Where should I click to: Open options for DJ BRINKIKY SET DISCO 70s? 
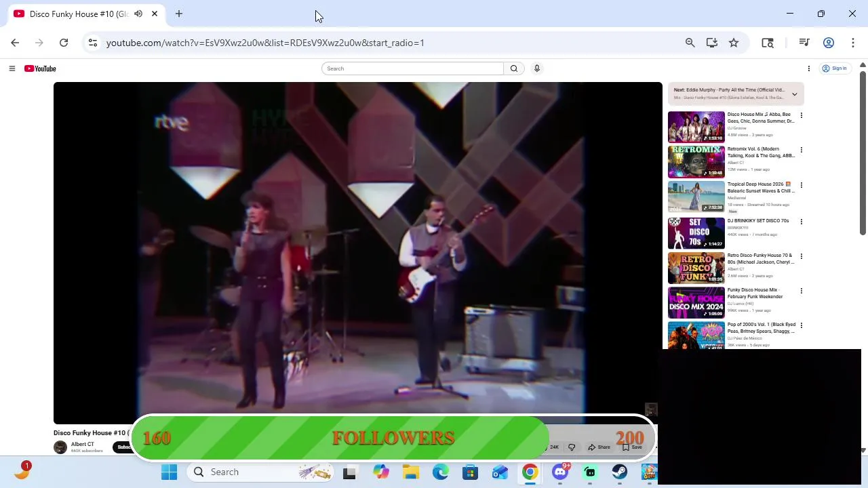click(x=801, y=222)
